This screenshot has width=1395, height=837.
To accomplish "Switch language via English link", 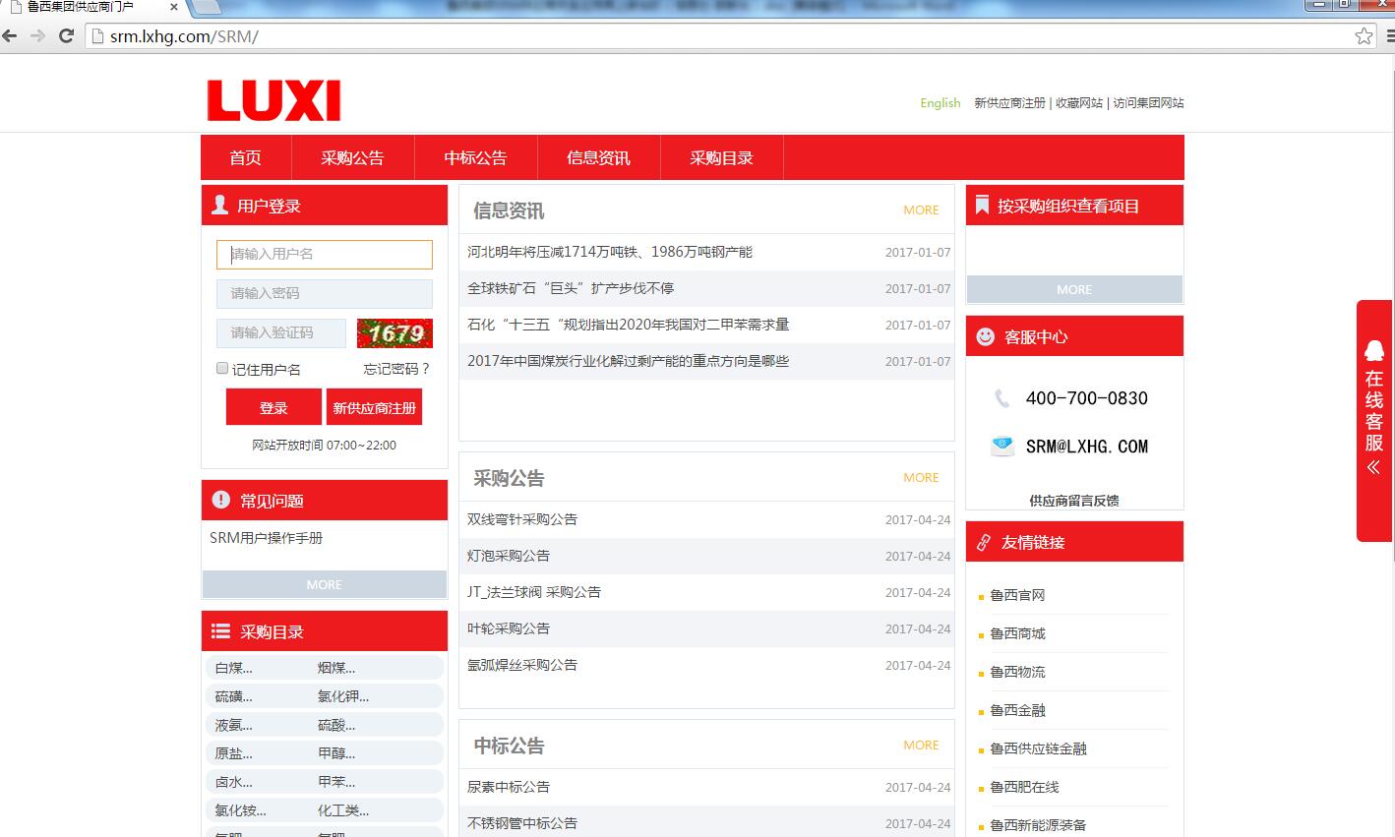I will coord(940,103).
